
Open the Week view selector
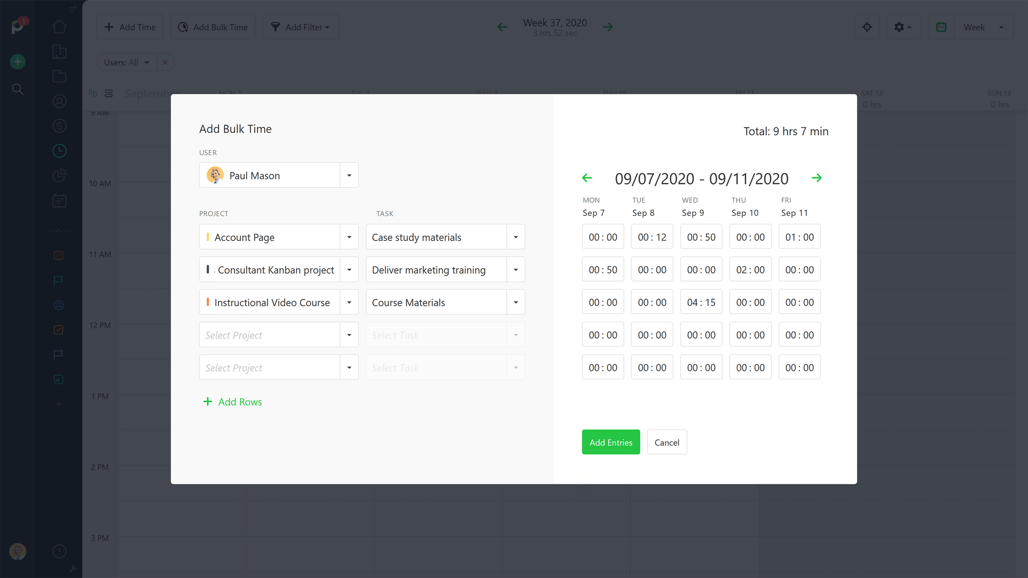pos(984,27)
